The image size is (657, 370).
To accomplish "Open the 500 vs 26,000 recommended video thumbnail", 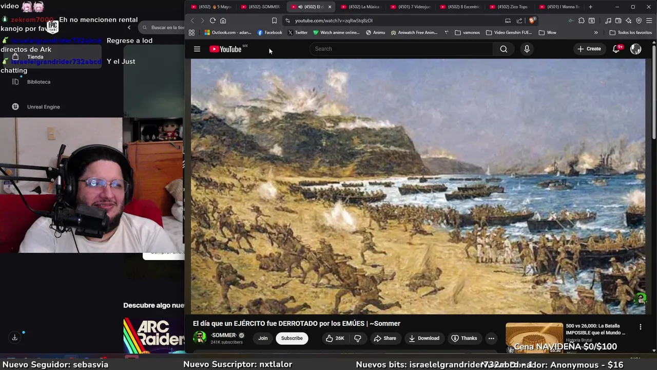I will click(534, 338).
